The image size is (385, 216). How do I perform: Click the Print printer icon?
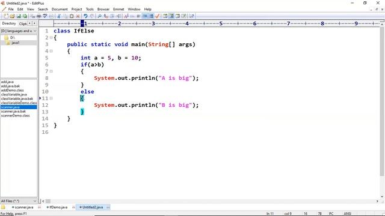click(x=38, y=16)
